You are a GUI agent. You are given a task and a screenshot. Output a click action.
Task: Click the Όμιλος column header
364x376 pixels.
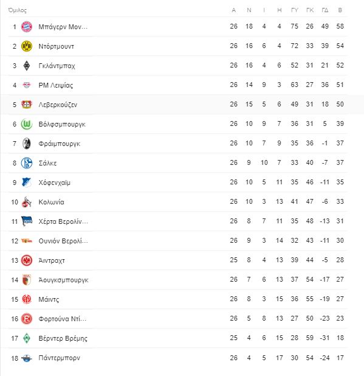coord(17,10)
